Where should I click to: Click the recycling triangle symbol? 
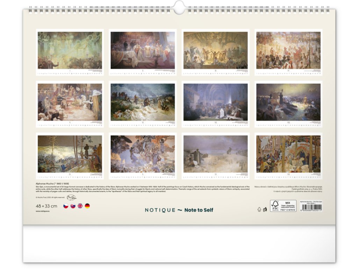pyautogui.click(x=259, y=209)
